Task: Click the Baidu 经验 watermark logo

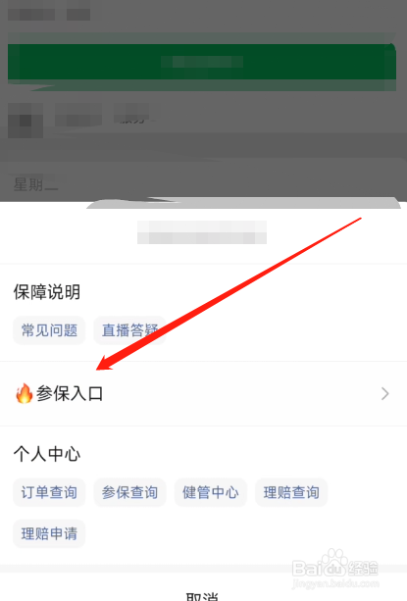Action: coord(335,565)
